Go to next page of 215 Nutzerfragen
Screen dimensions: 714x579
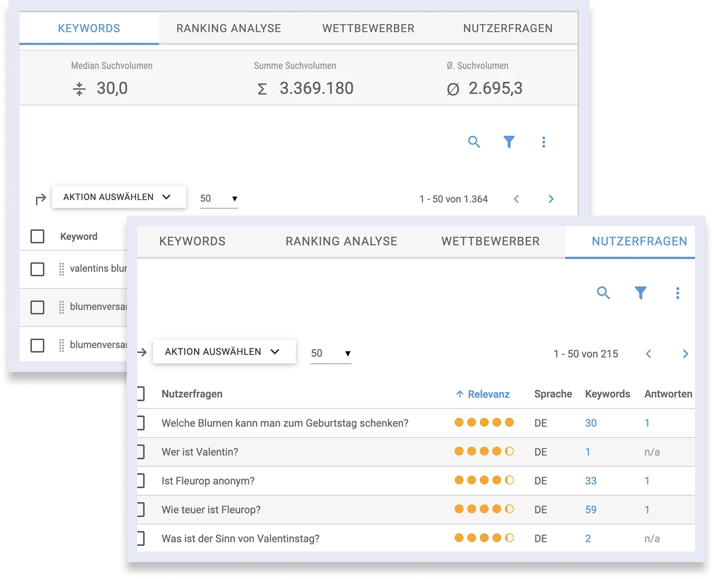(x=685, y=354)
